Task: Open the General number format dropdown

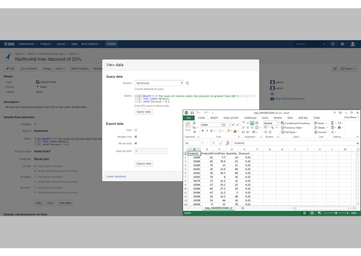Action: pyautogui.click(x=277, y=123)
